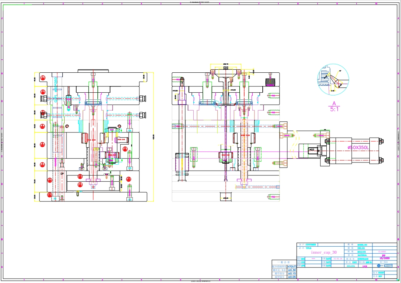401x283 pixels.
Task: Click the circular detail view A
Action: click(333, 80)
